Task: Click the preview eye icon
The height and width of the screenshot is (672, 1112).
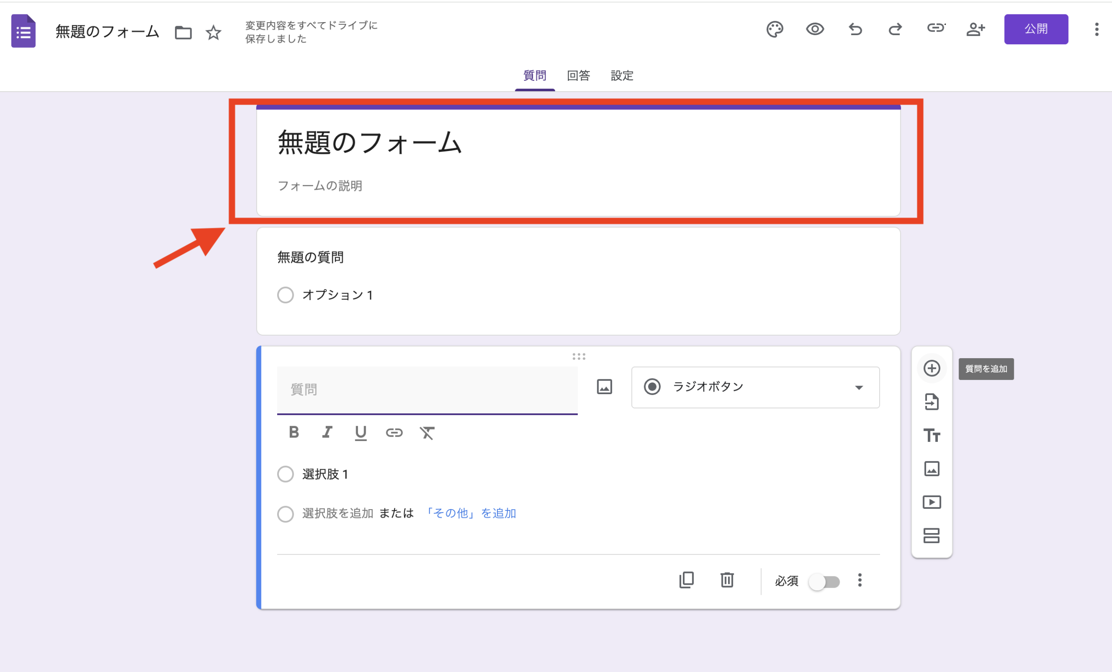Action: pos(814,30)
